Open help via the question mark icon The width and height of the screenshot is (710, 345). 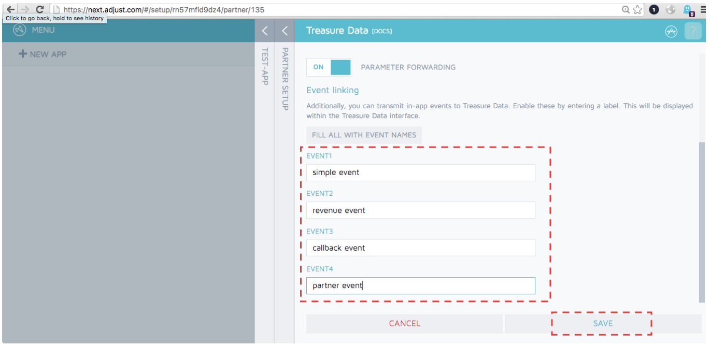click(693, 32)
